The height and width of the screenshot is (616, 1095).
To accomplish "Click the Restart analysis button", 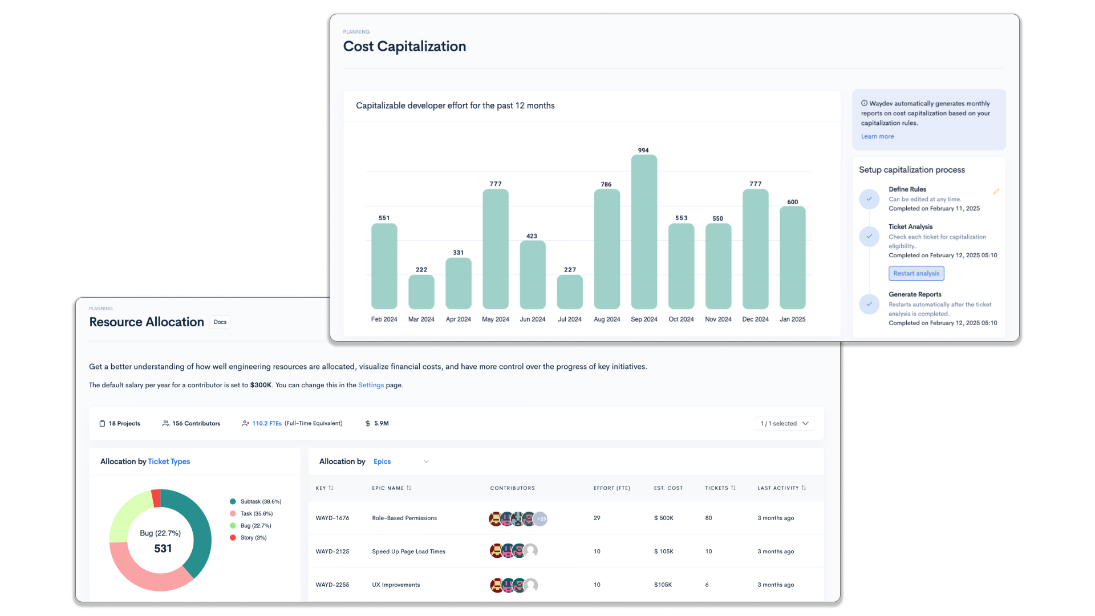I will click(916, 274).
